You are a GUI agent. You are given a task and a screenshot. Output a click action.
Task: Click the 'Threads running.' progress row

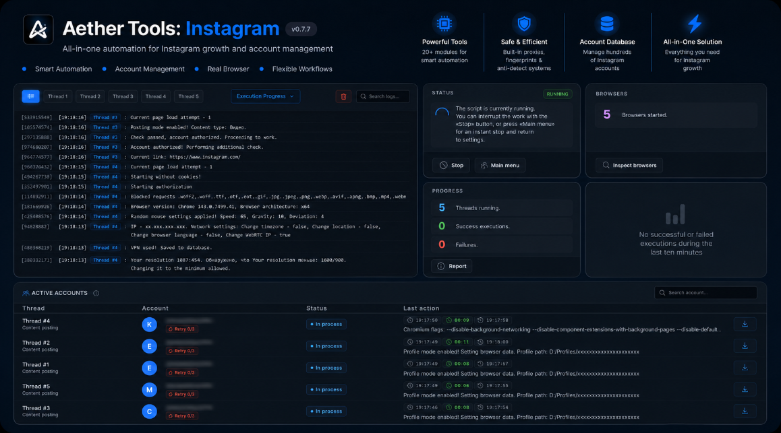pos(502,208)
